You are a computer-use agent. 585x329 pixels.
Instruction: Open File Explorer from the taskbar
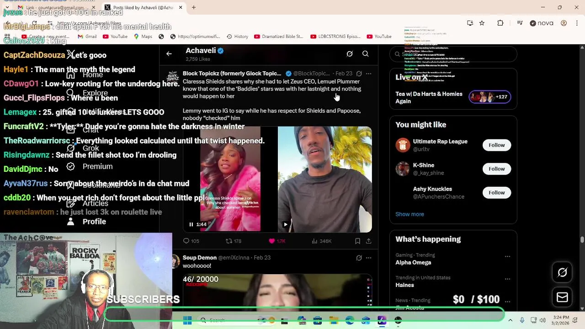[334, 321]
